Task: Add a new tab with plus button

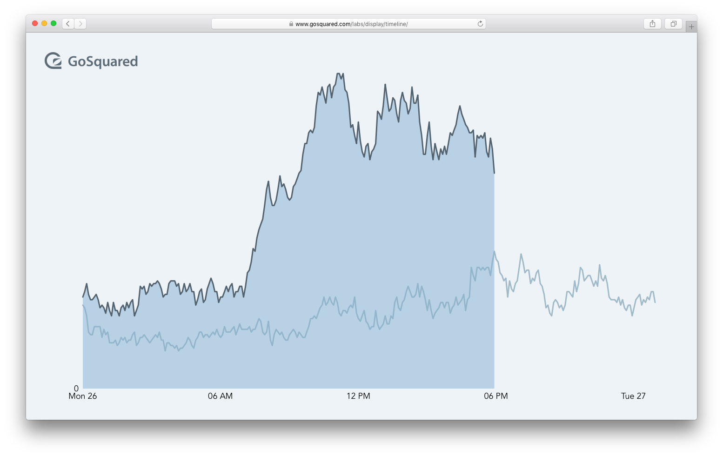Action: [691, 27]
